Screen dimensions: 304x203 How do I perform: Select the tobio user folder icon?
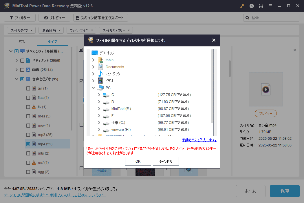100,60
